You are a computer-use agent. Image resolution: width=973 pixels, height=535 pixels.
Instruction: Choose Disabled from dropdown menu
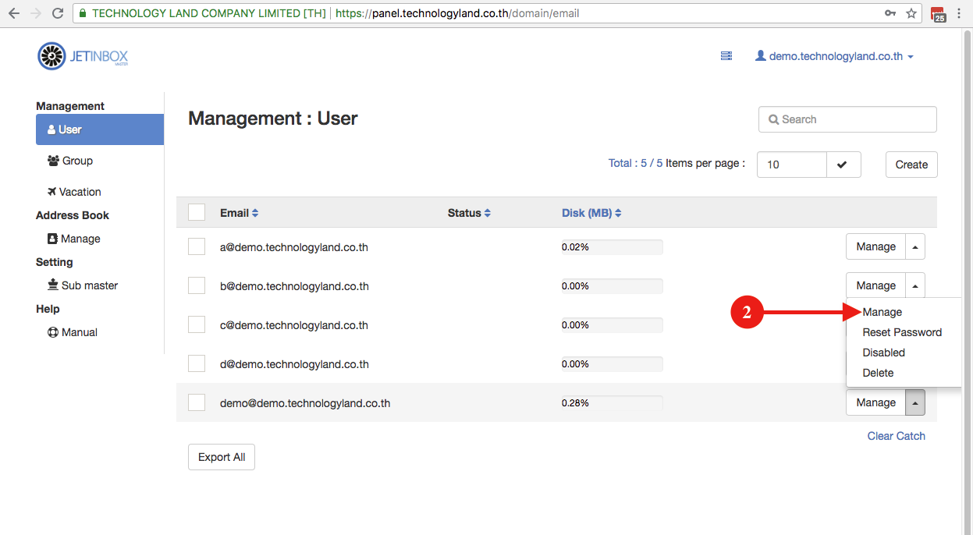(884, 353)
